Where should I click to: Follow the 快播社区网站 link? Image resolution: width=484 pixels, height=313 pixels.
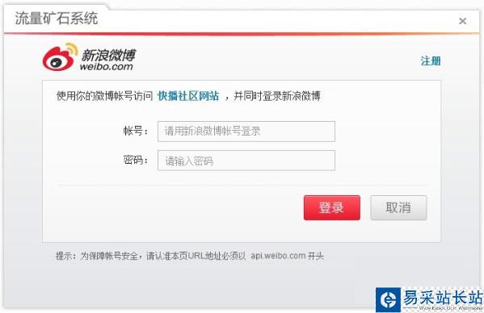tap(188, 96)
